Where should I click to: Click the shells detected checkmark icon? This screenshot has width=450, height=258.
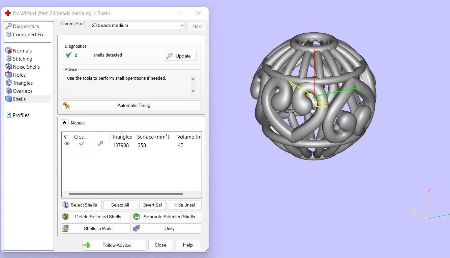69,55
